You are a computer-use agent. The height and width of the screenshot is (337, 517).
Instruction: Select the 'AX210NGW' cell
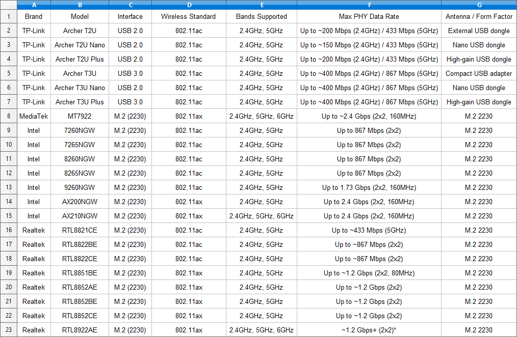pos(80,215)
